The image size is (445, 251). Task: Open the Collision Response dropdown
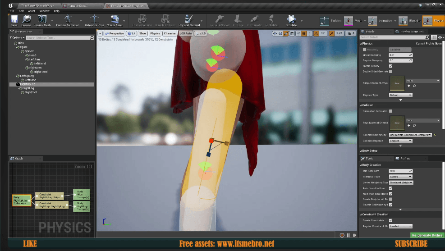pos(400,141)
